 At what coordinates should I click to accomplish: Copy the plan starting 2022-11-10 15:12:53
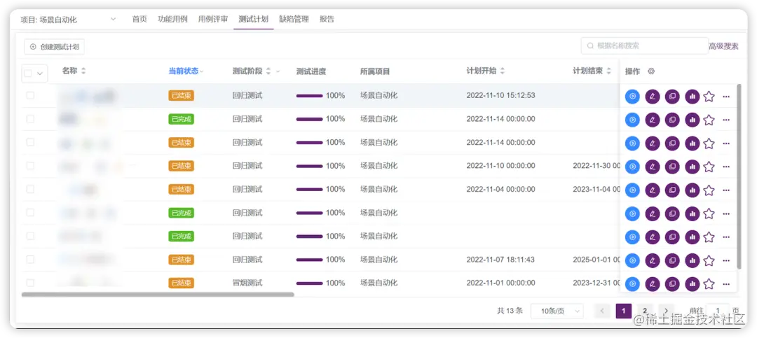672,97
